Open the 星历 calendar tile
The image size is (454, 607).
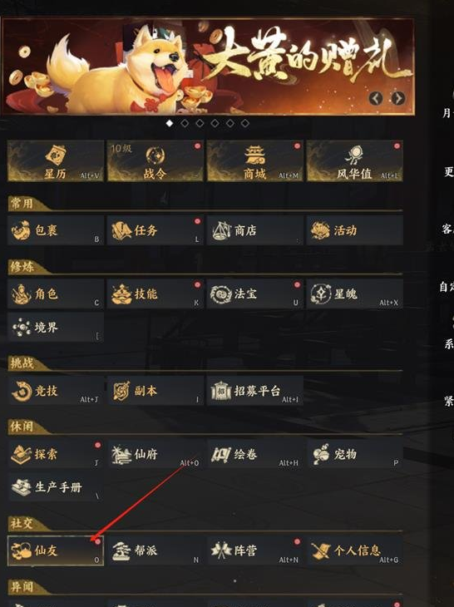click(56, 160)
